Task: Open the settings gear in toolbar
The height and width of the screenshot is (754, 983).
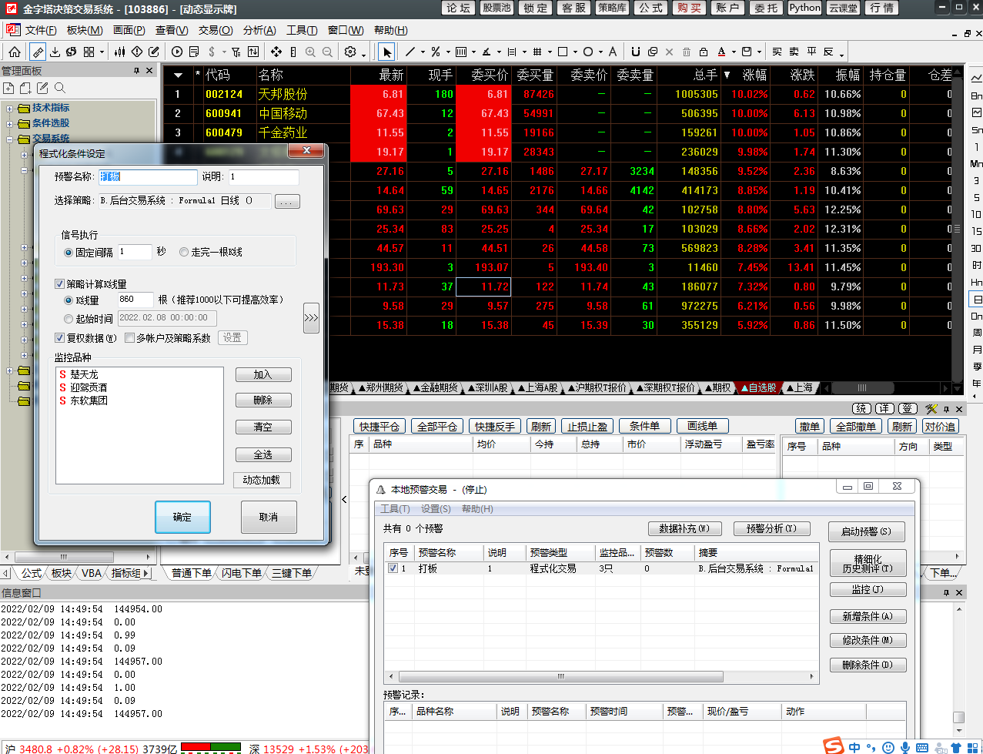Action: coord(350,52)
